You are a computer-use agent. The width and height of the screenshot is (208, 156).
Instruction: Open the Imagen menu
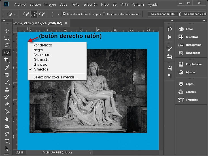pyautogui.click(x=50, y=5)
